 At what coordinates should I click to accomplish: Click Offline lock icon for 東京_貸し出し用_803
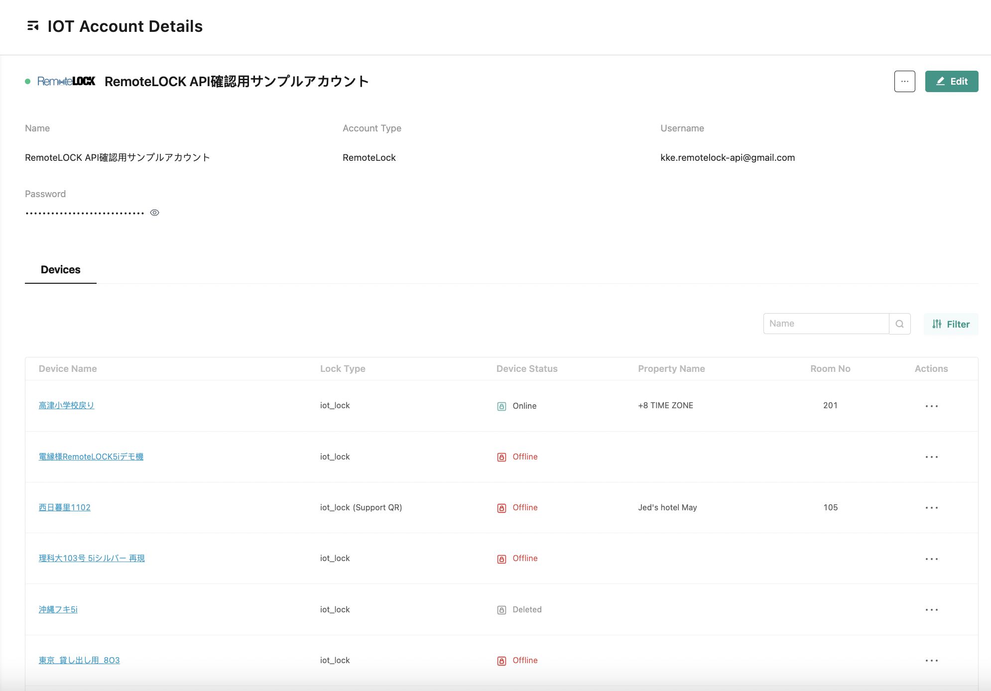[501, 661]
